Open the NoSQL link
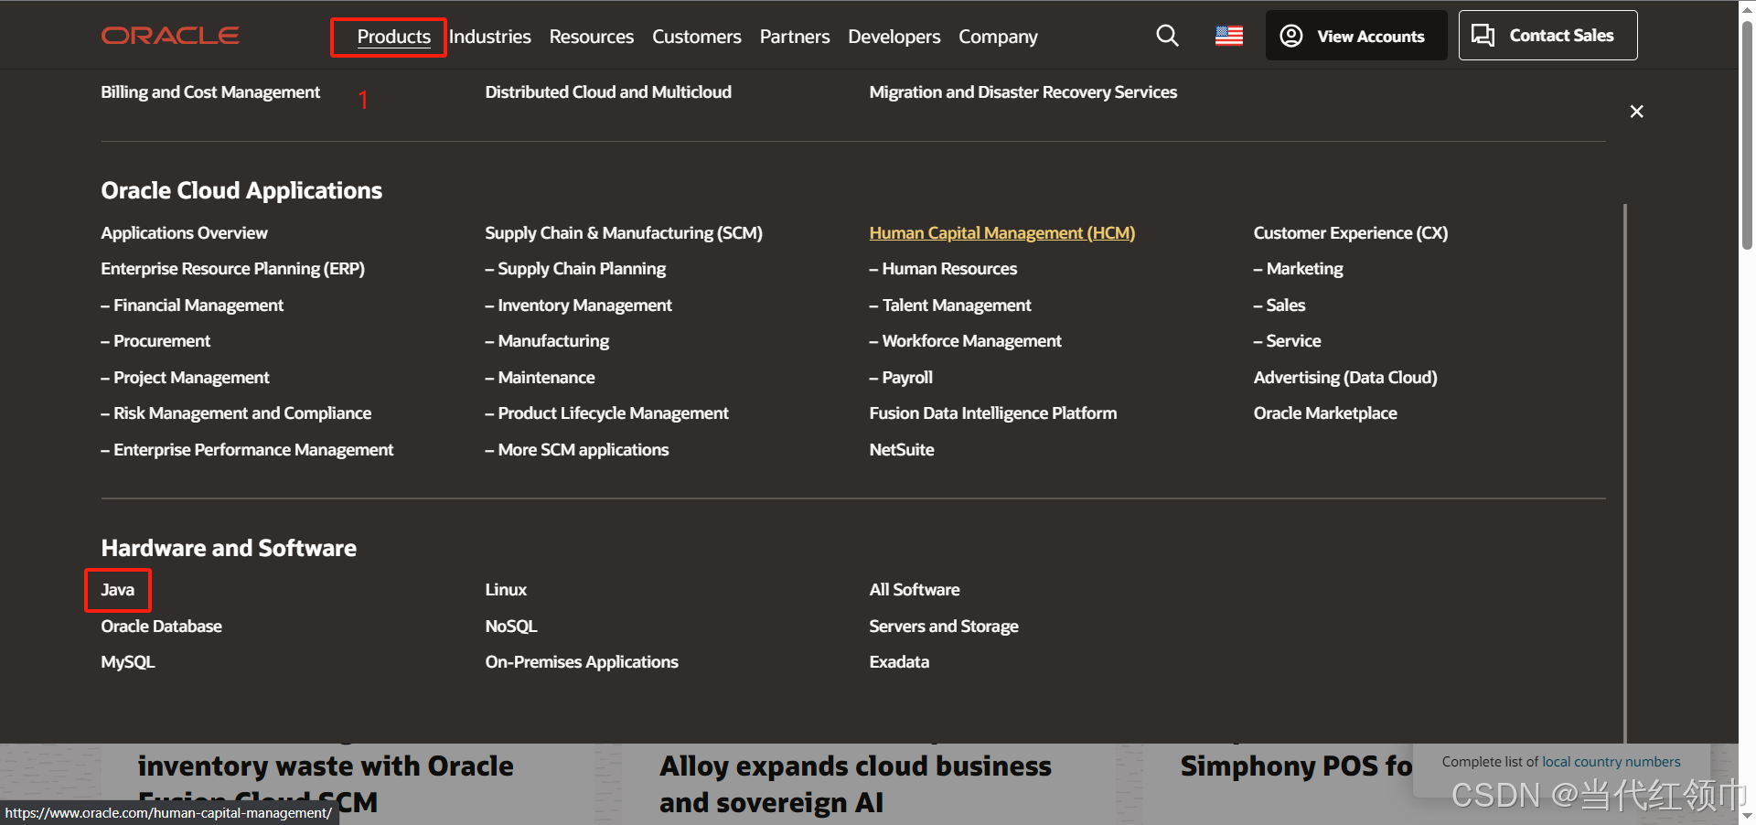This screenshot has height=825, width=1756. point(510,627)
